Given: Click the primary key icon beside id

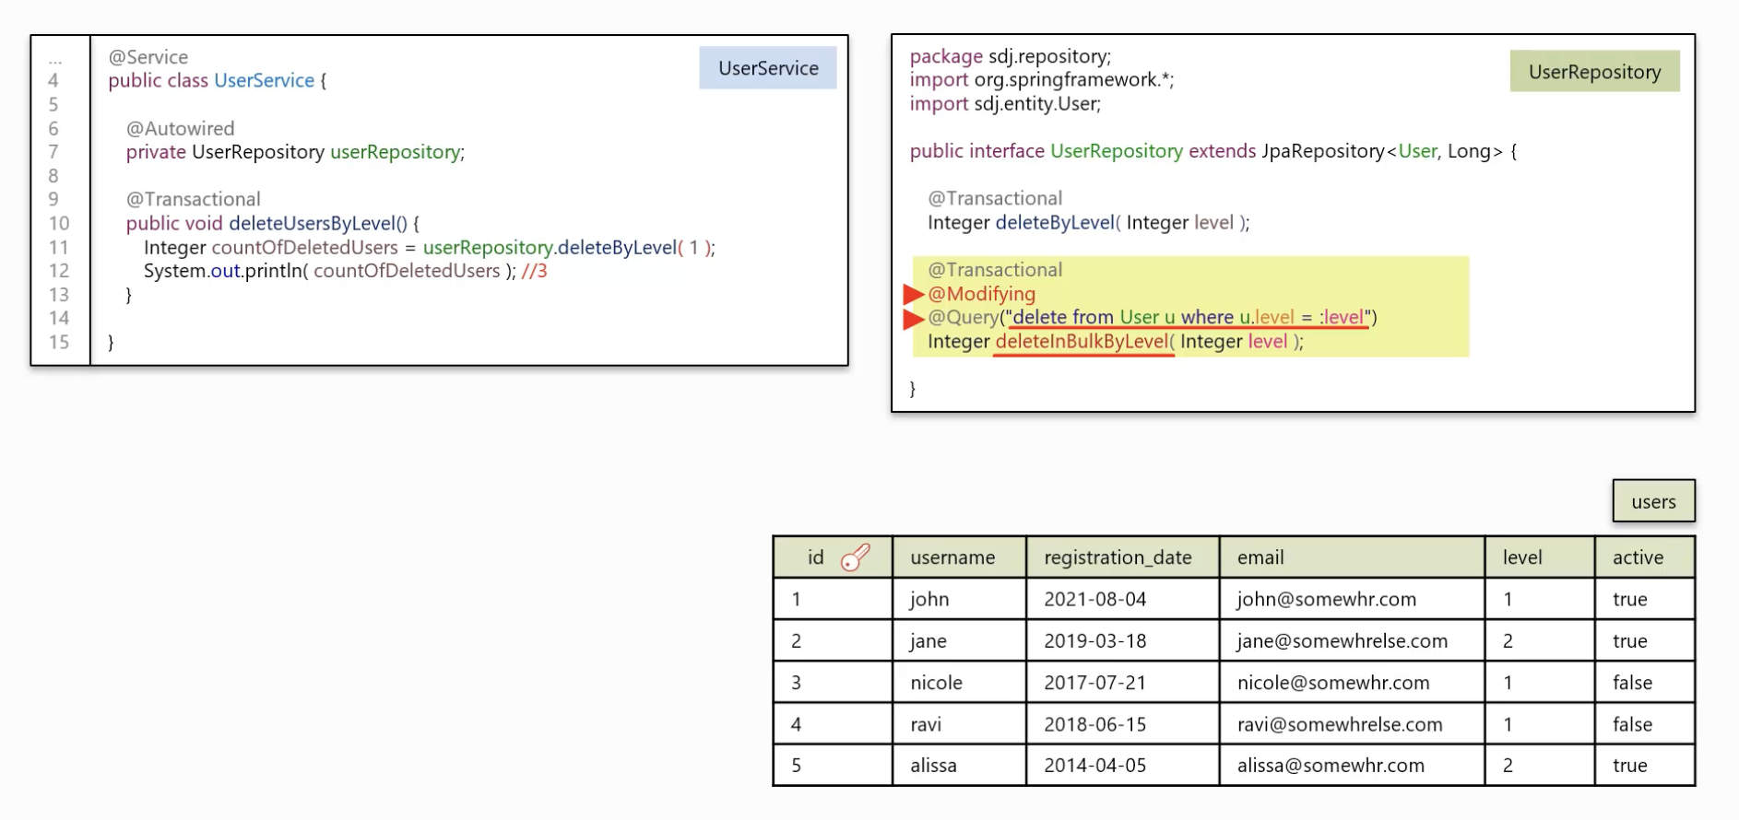Looking at the screenshot, I should click(855, 557).
